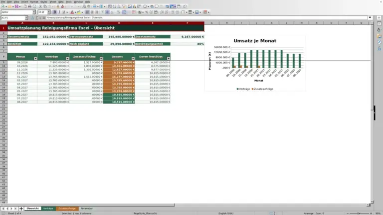Add a new sheet with plus button
Screen dimensions: 383x215
[21, 209]
